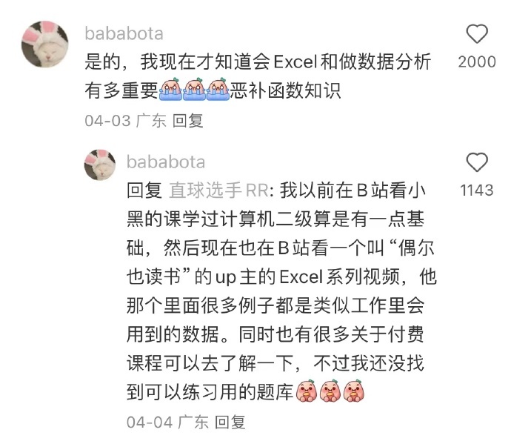Like the reply with 1143 likes
Screen dimensions: 511x444
pos(477,162)
